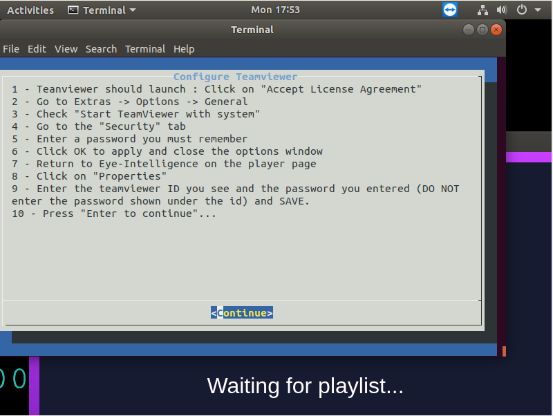Click the "Start TeamViewer with system" line

[135, 114]
